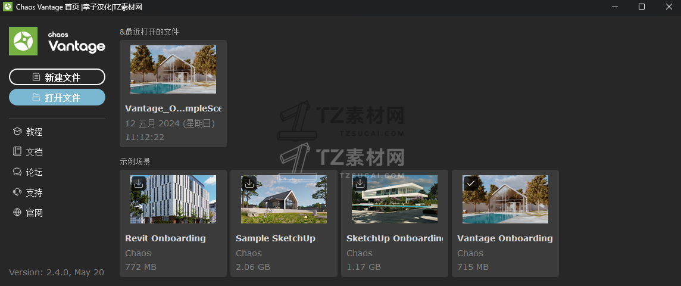Screen dimensions: 681x286
Task: Maximize the Chaos Vantage window
Action: pos(642,7)
